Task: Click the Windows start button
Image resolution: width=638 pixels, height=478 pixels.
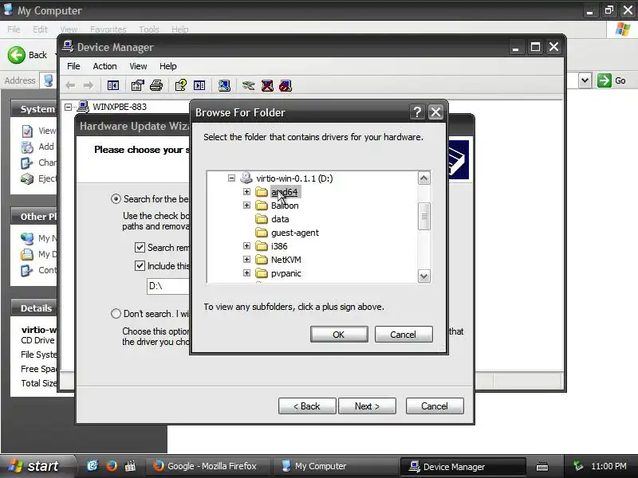Action: (37, 466)
